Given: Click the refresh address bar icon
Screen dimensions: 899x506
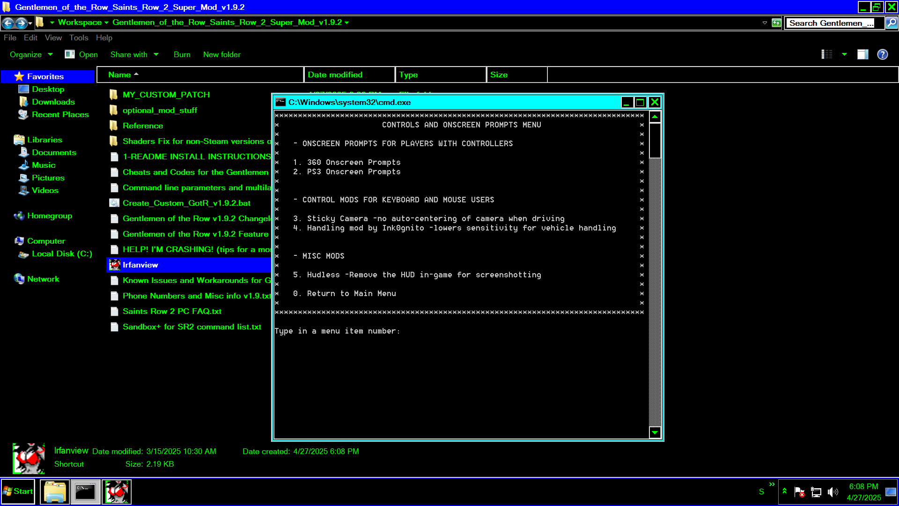Looking at the screenshot, I should point(776,22).
